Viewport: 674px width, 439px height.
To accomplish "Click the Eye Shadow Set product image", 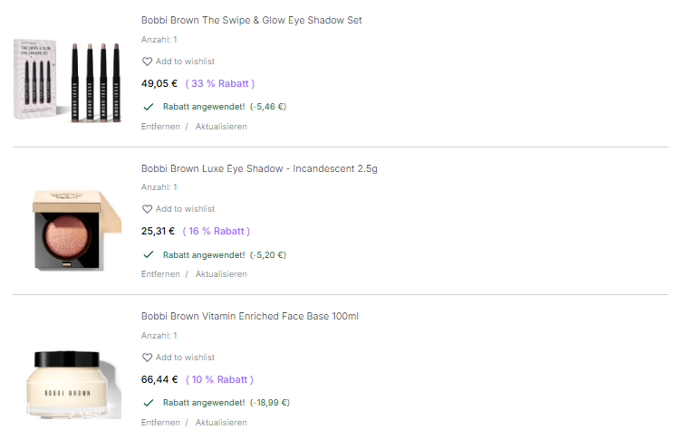I will click(x=67, y=81).
